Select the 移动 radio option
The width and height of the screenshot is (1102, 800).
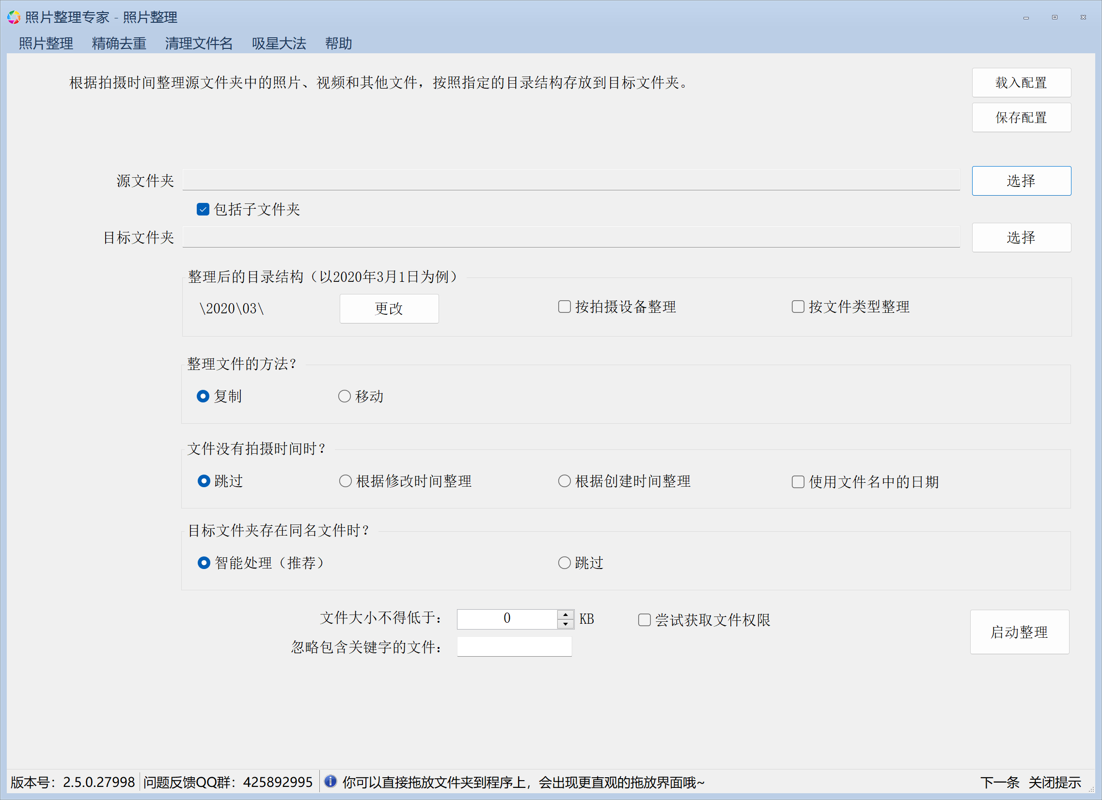coord(345,396)
